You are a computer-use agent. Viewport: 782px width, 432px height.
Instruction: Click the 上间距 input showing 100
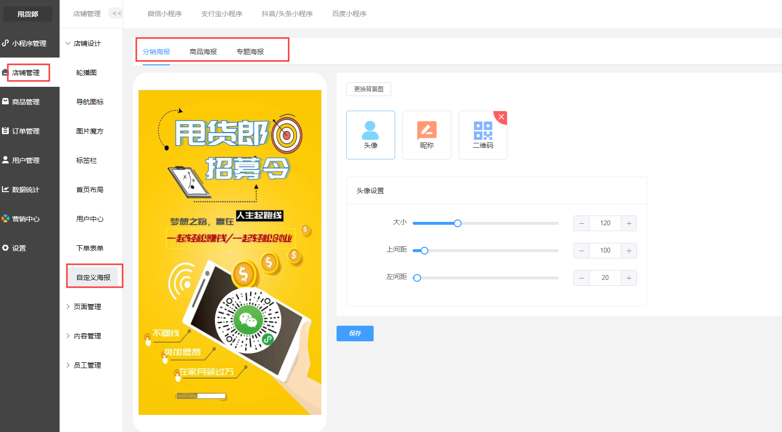click(x=605, y=251)
